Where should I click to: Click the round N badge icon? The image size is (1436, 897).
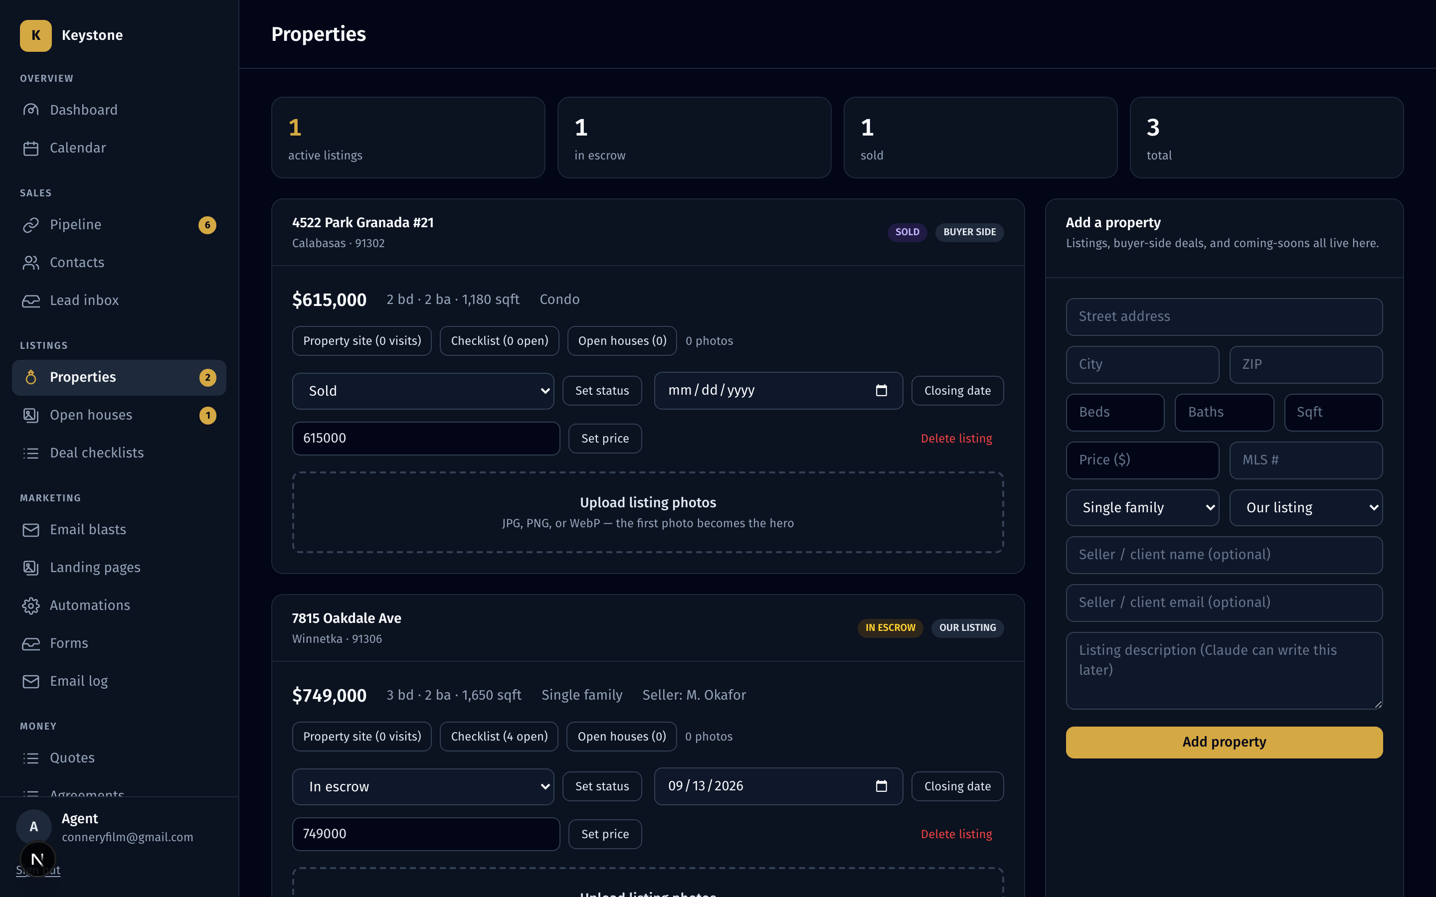(37, 859)
